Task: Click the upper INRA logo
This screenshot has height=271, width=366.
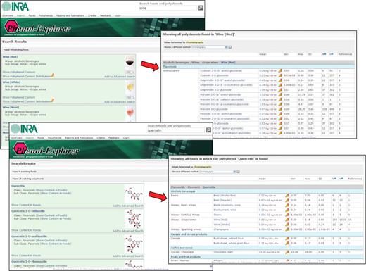Action: tap(15, 6)
